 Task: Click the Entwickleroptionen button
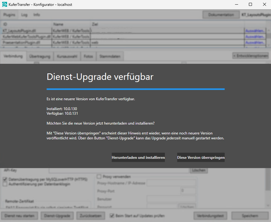click(x=251, y=56)
